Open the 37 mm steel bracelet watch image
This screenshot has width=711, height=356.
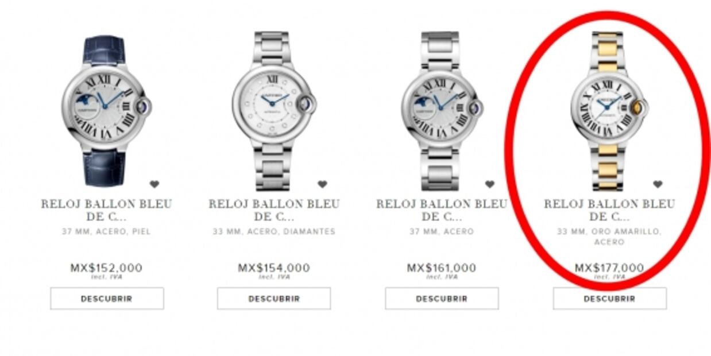441,110
